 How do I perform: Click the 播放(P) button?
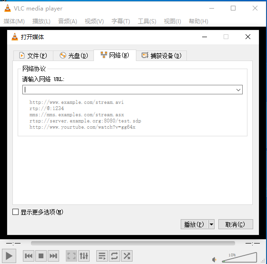(195, 224)
